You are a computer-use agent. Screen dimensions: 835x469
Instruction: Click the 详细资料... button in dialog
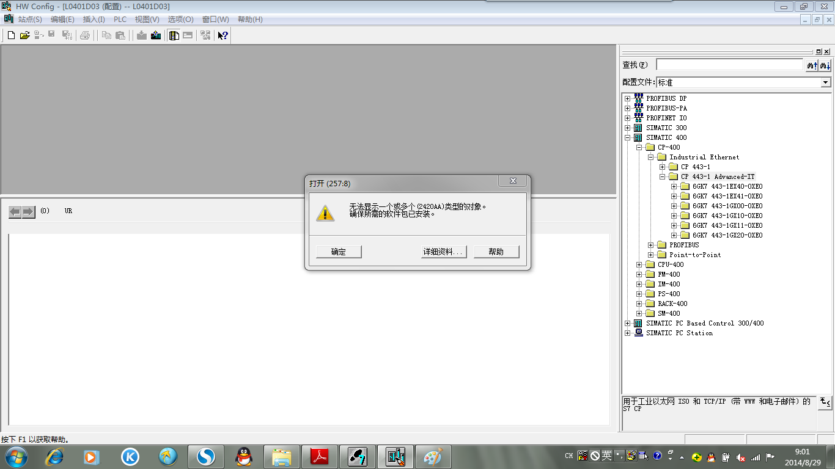444,252
